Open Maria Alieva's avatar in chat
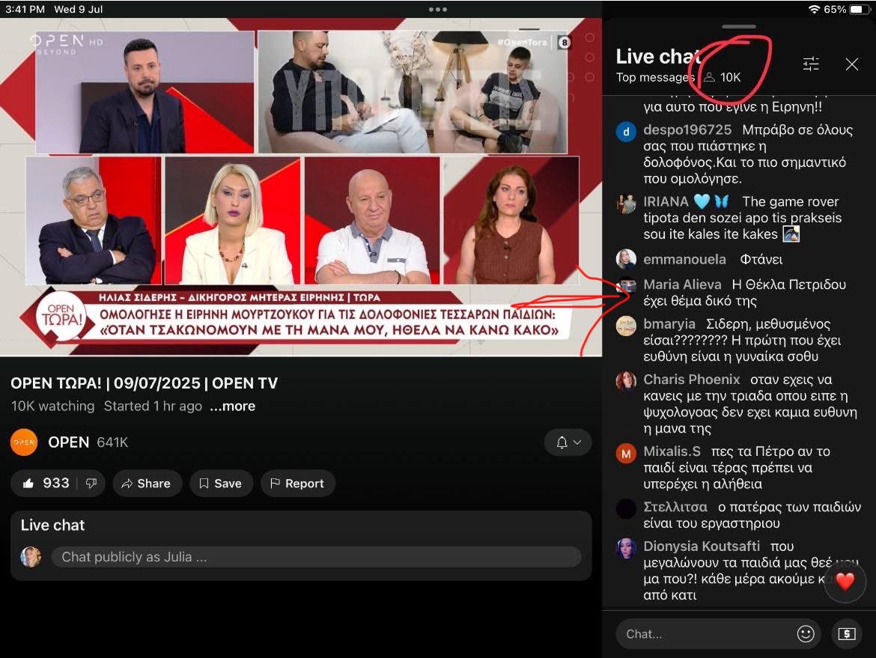 (x=626, y=287)
